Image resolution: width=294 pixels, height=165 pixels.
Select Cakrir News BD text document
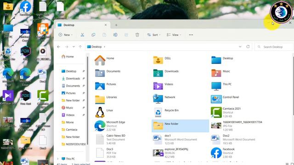point(110,139)
